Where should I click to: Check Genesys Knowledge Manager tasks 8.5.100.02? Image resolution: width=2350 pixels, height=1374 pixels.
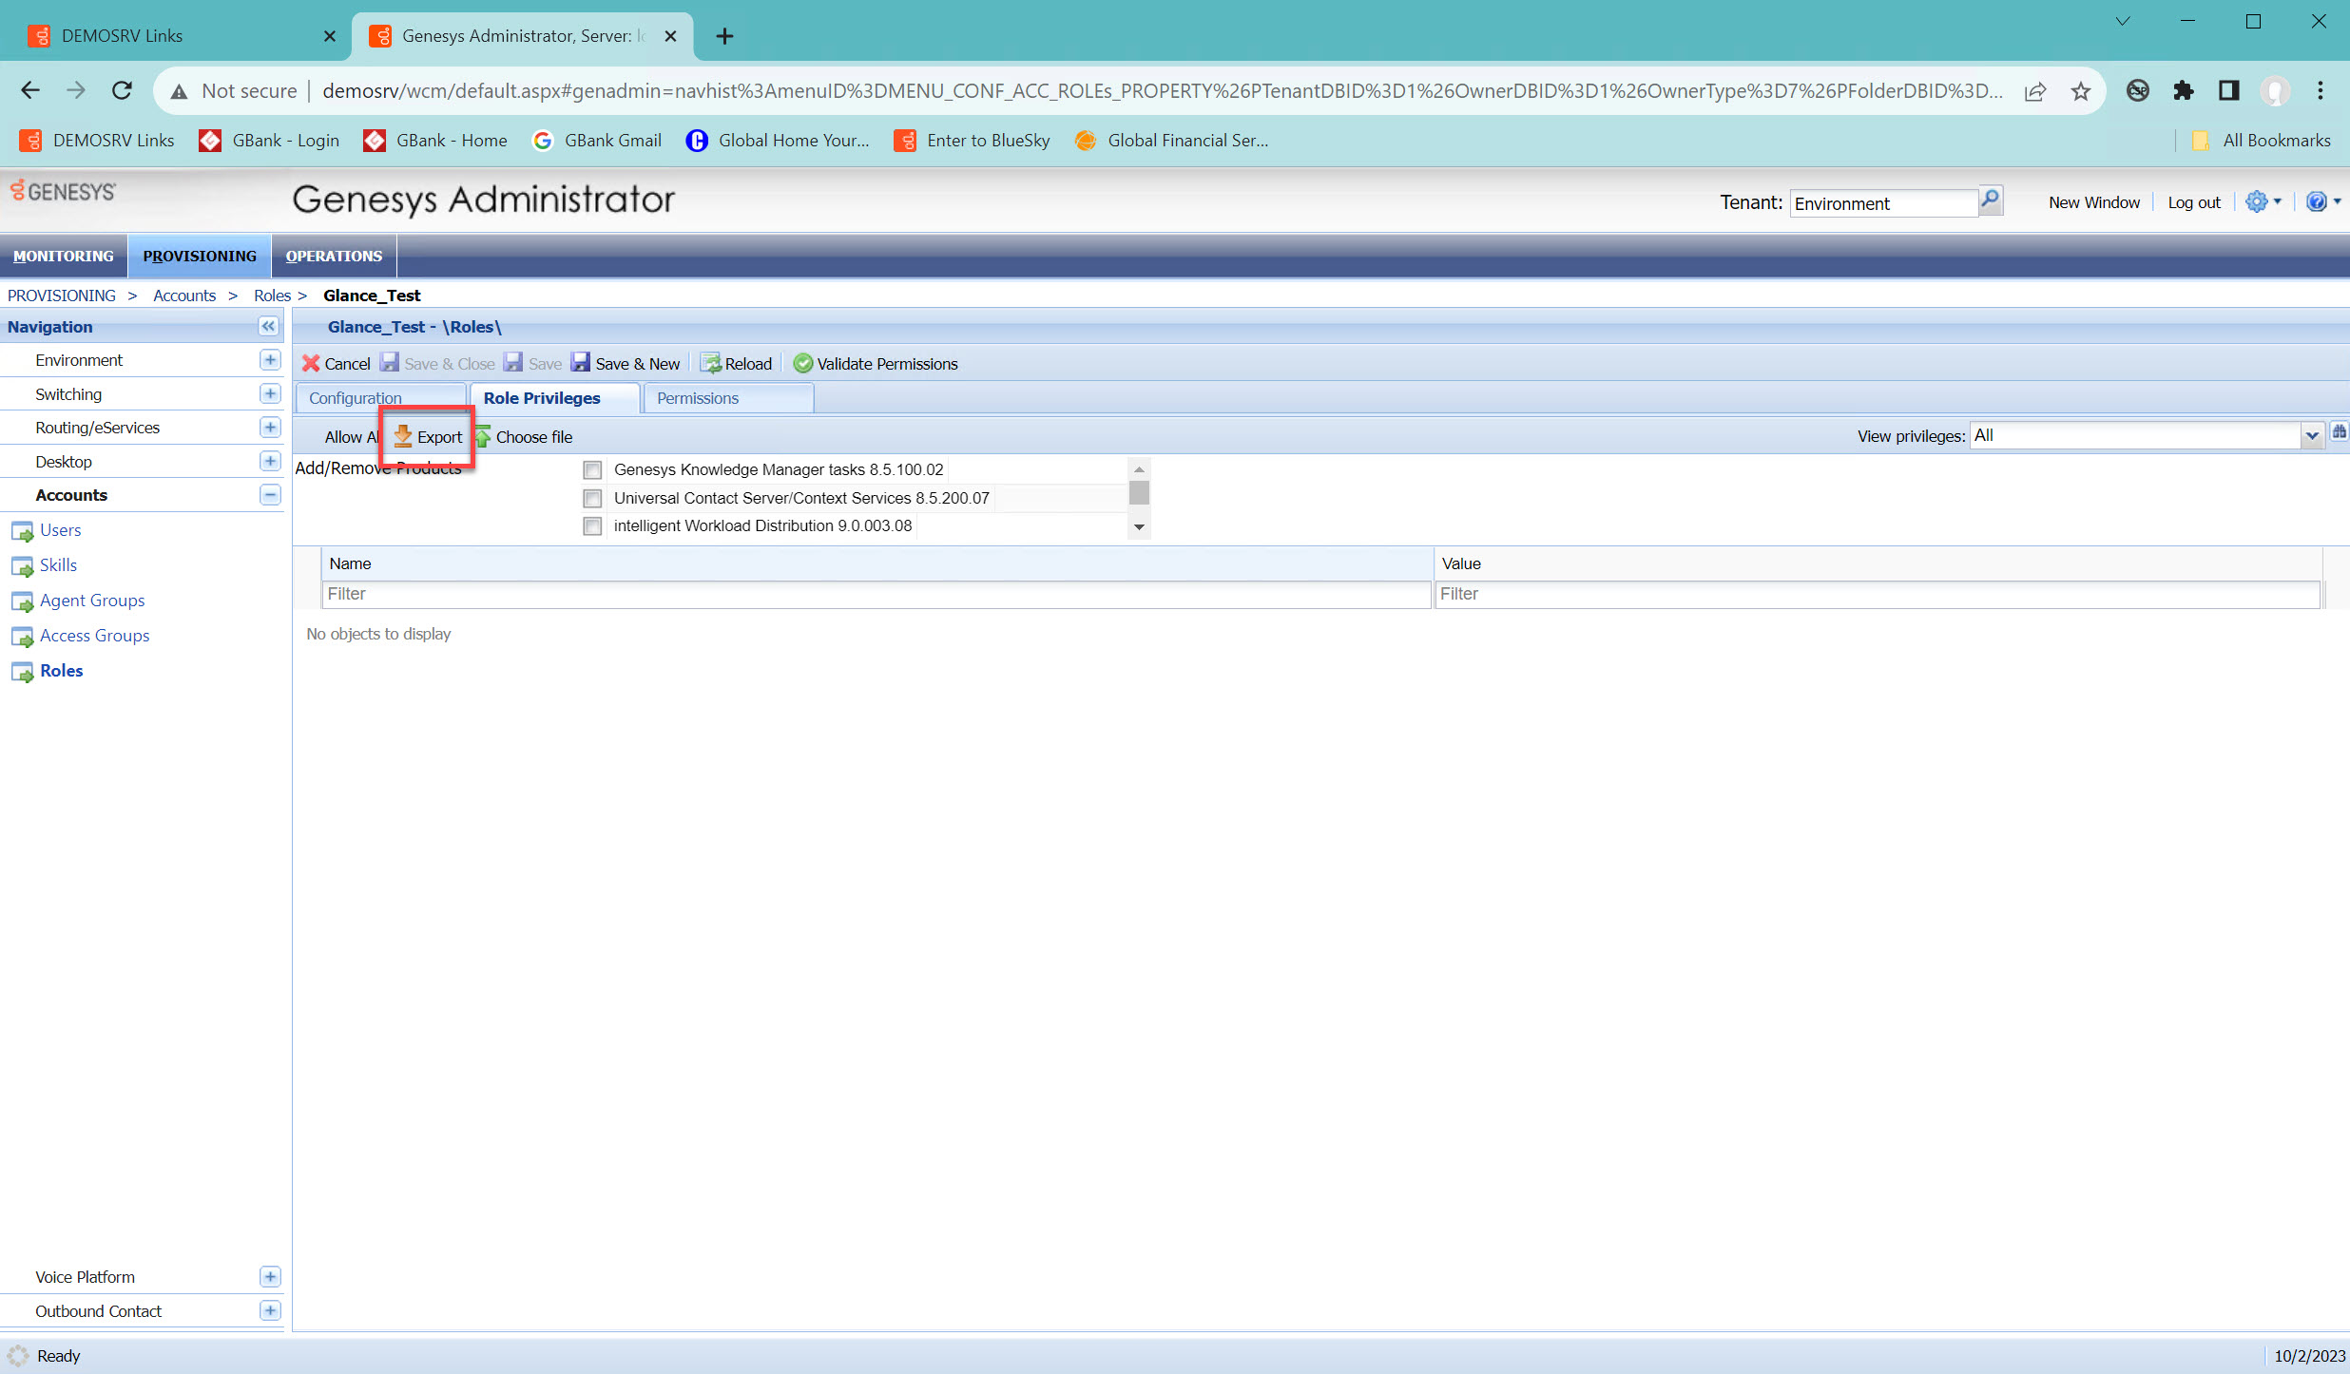(592, 469)
